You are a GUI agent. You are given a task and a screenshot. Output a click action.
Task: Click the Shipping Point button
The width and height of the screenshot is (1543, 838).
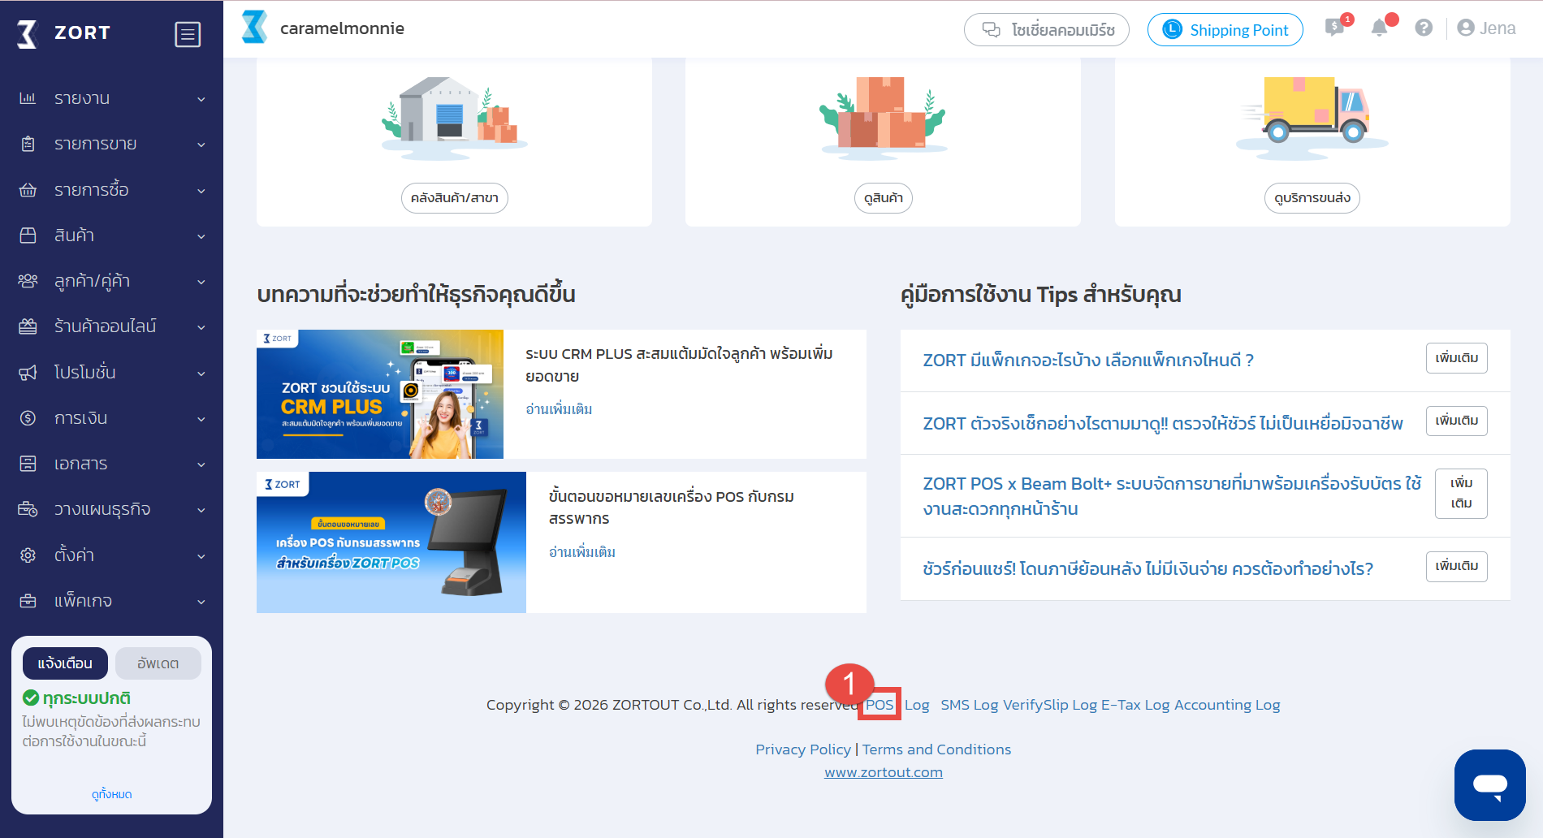[1225, 30]
